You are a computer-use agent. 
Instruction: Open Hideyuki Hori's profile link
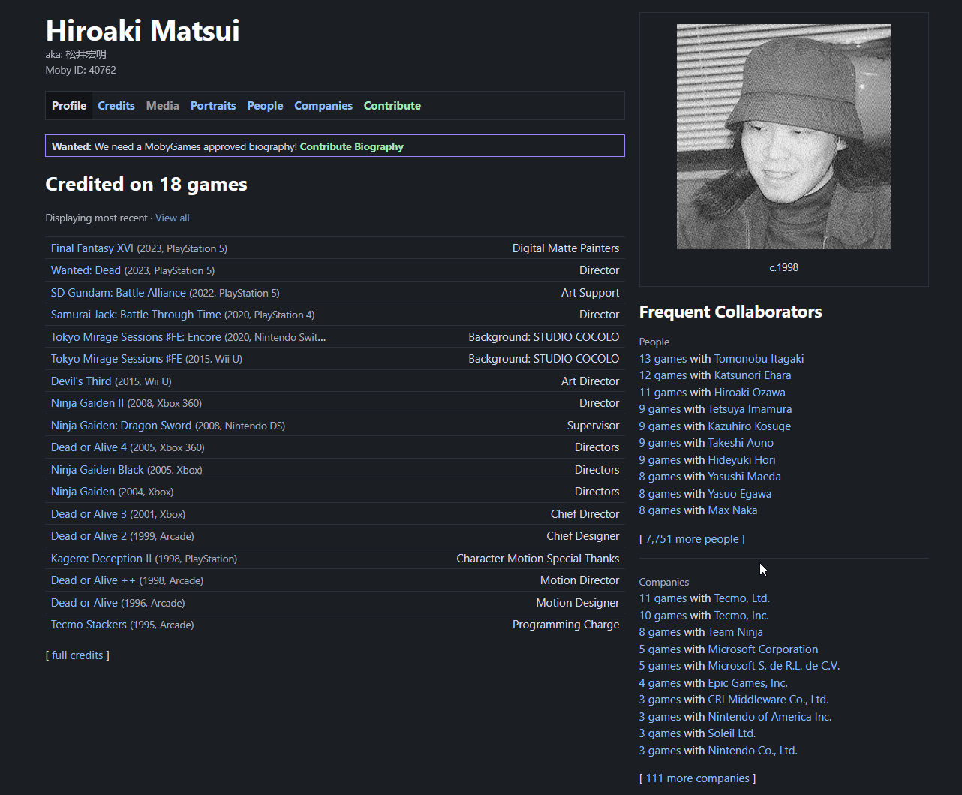(742, 460)
